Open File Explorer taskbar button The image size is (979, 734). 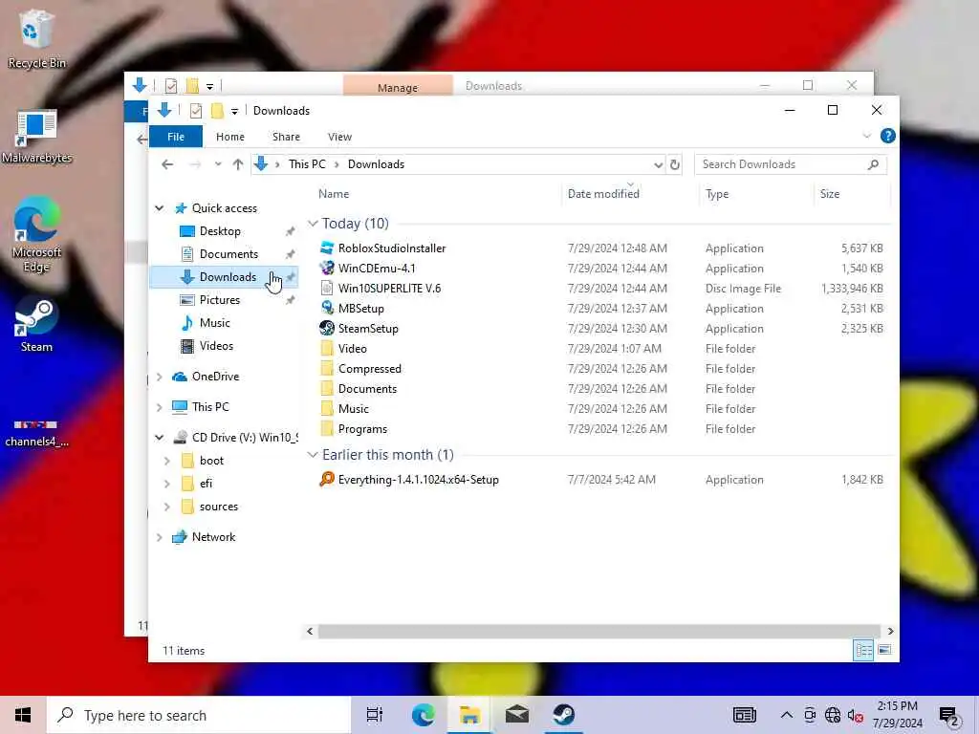tap(469, 715)
